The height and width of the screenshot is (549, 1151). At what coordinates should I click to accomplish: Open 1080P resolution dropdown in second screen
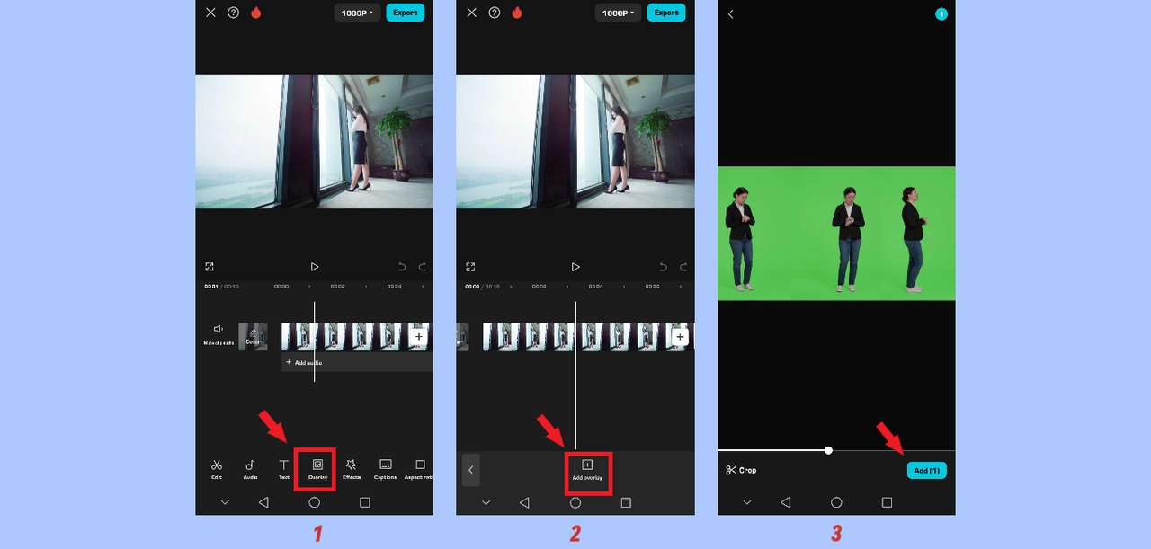[x=618, y=13]
